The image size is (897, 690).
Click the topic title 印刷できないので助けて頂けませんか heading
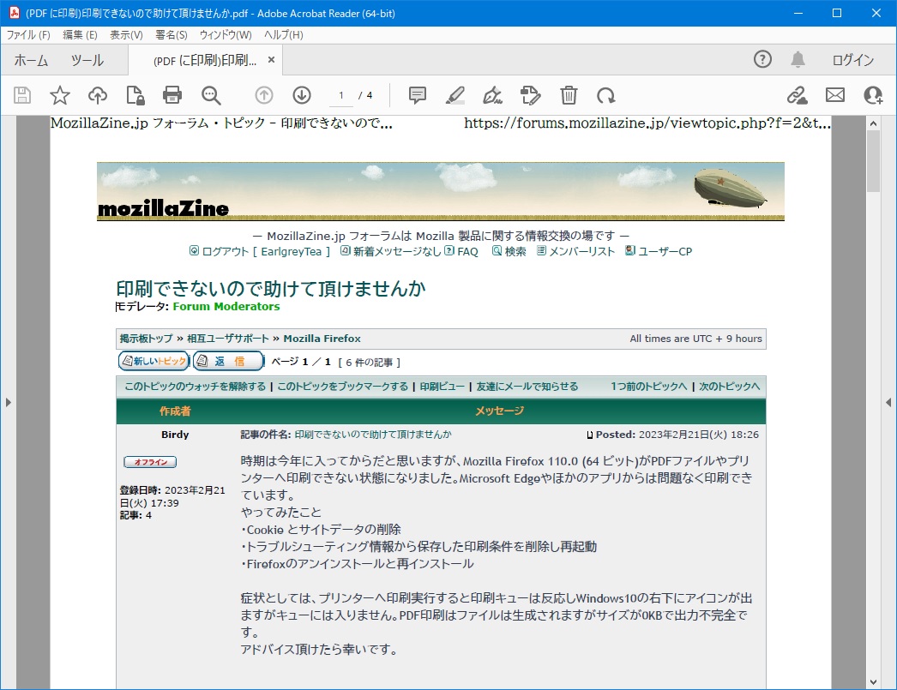coord(271,289)
